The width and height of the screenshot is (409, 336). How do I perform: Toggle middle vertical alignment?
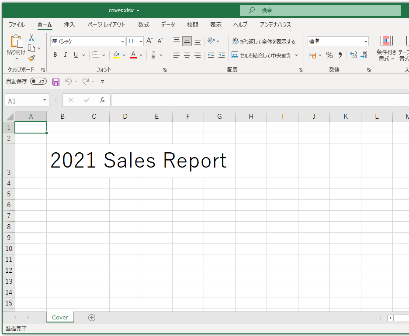[187, 41]
